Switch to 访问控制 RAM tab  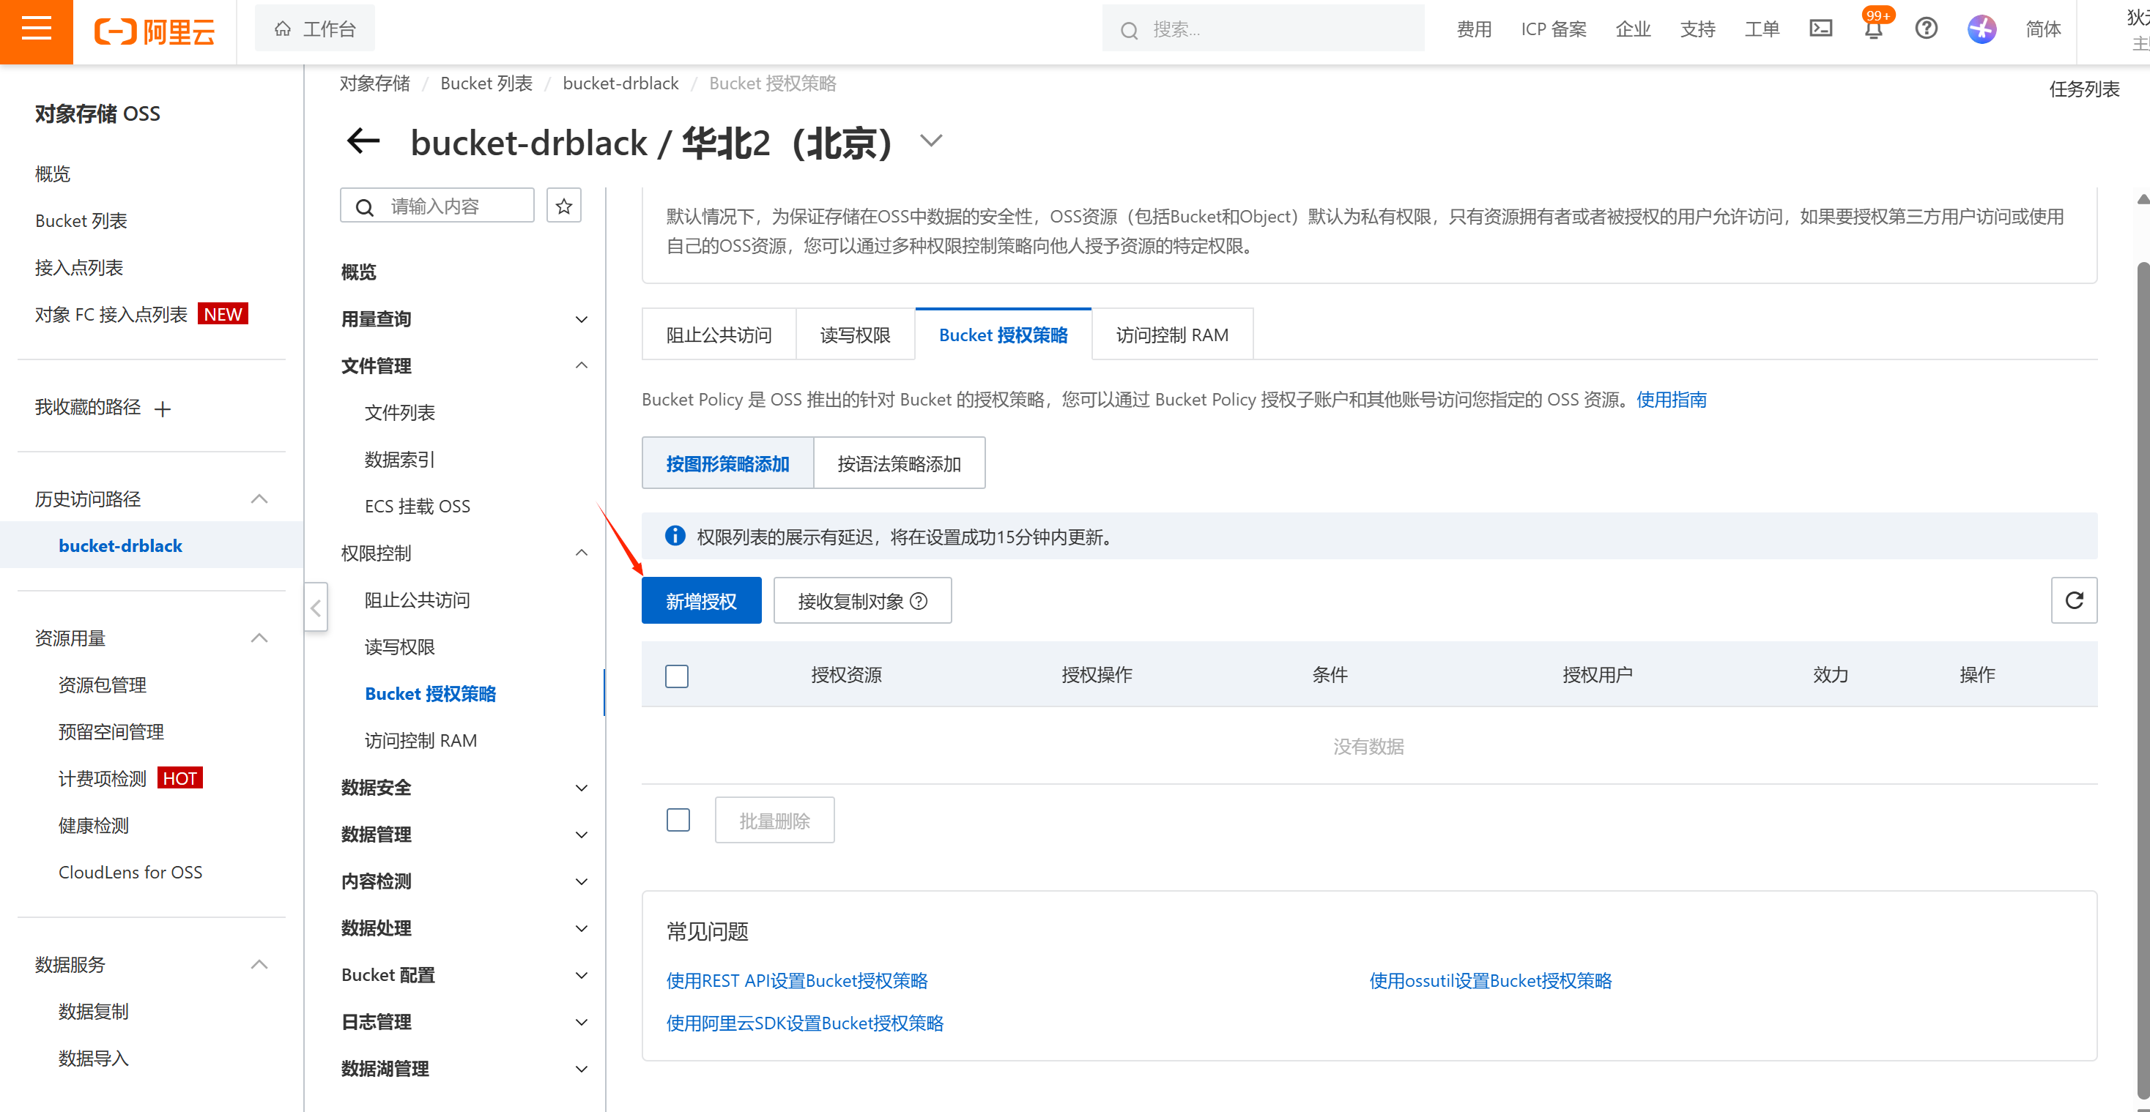point(1172,335)
